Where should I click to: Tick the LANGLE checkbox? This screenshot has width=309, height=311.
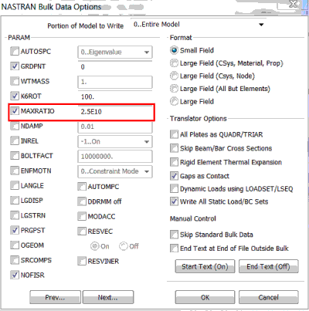pyautogui.click(x=15, y=185)
